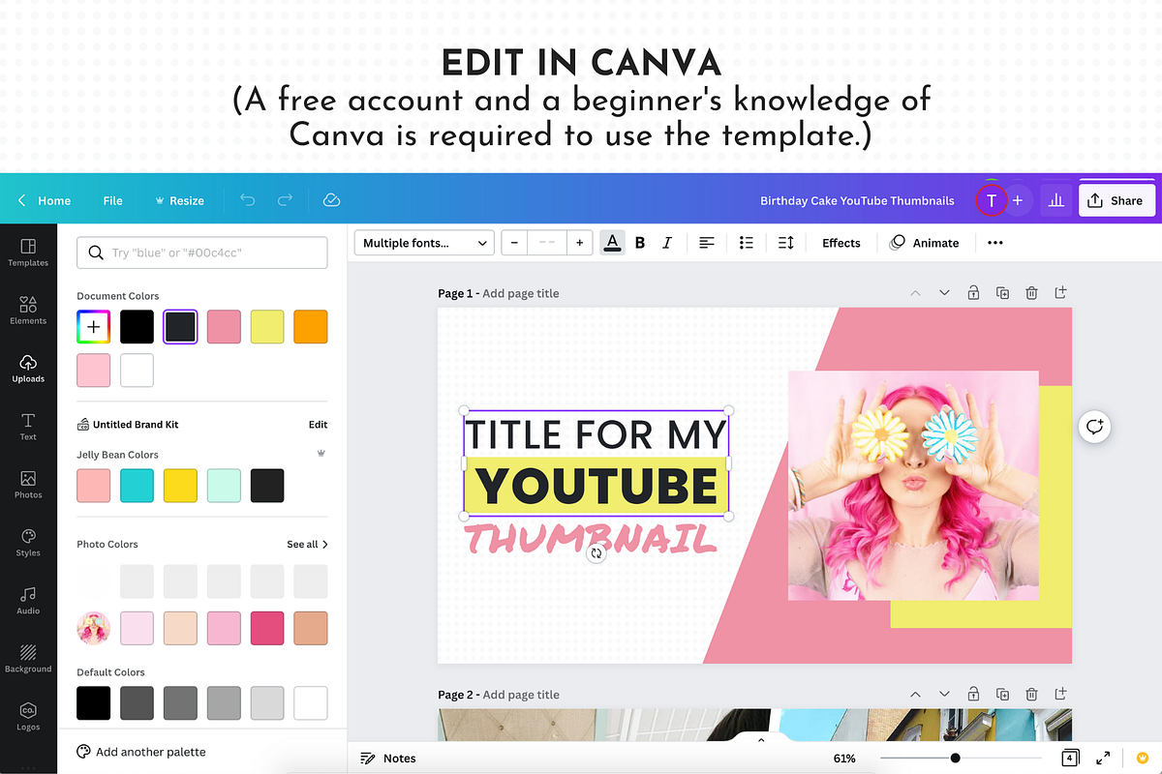Click the T user avatar
This screenshot has width=1162, height=774.
point(991,200)
